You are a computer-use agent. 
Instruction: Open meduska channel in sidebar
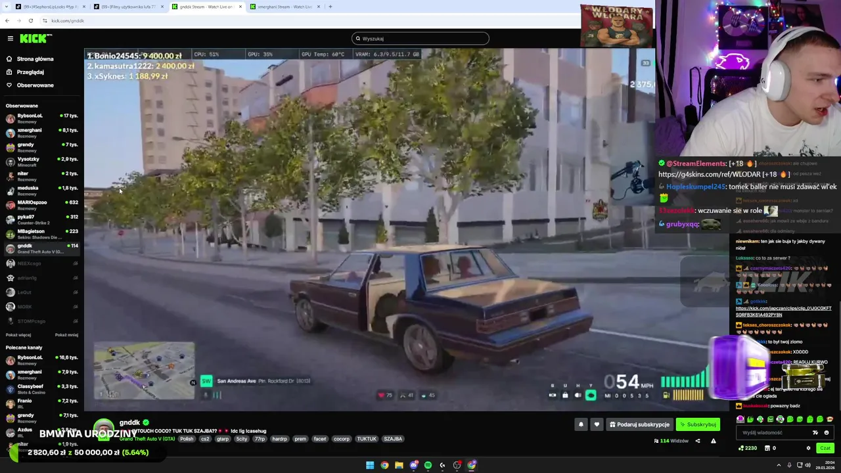pyautogui.click(x=41, y=191)
